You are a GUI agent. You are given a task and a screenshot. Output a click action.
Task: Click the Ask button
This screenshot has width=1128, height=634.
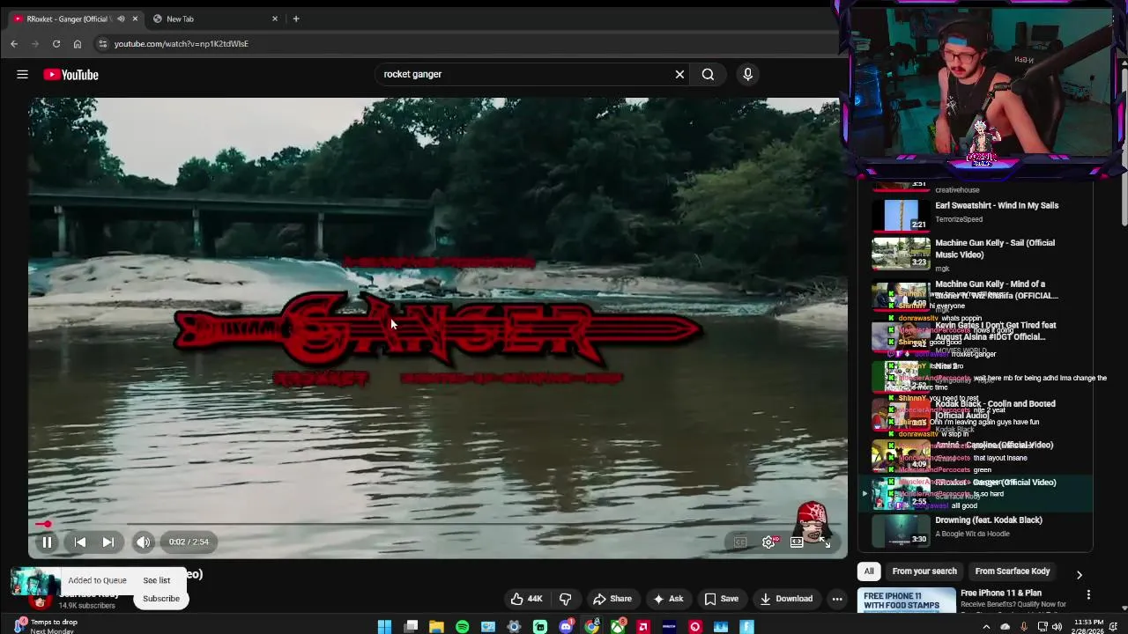(667, 599)
